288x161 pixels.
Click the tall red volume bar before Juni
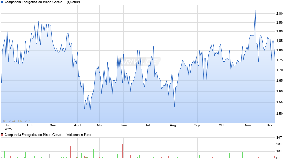tap(122, 151)
